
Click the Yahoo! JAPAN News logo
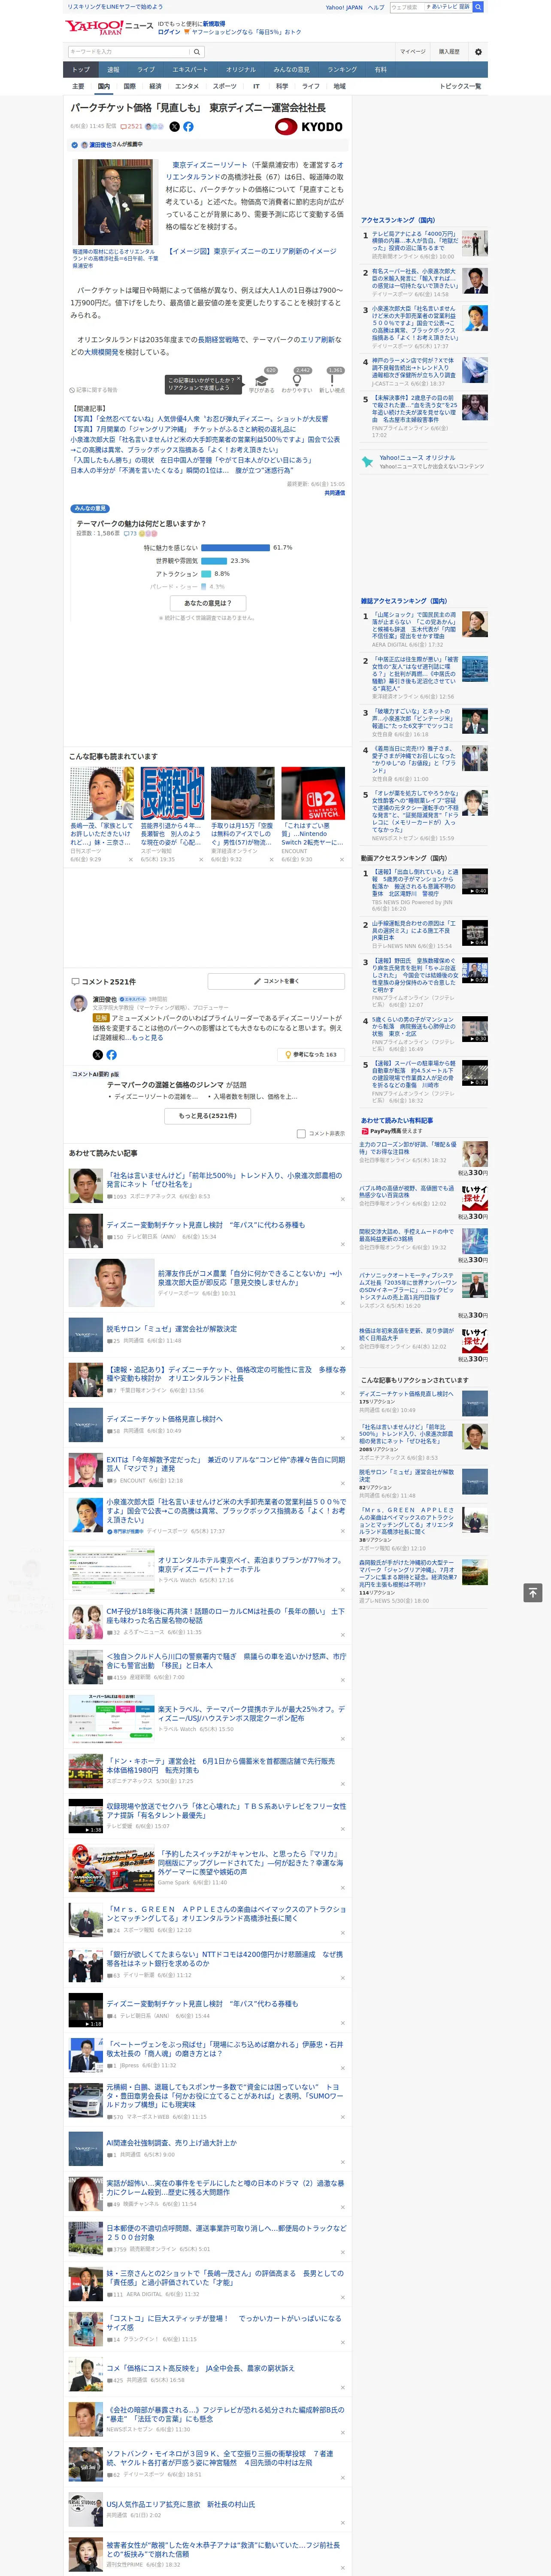[x=109, y=27]
